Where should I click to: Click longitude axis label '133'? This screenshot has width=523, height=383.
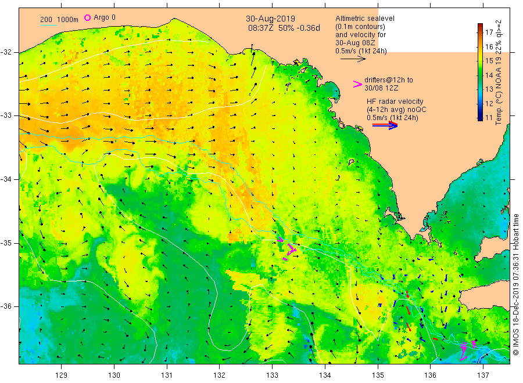(x=272, y=375)
